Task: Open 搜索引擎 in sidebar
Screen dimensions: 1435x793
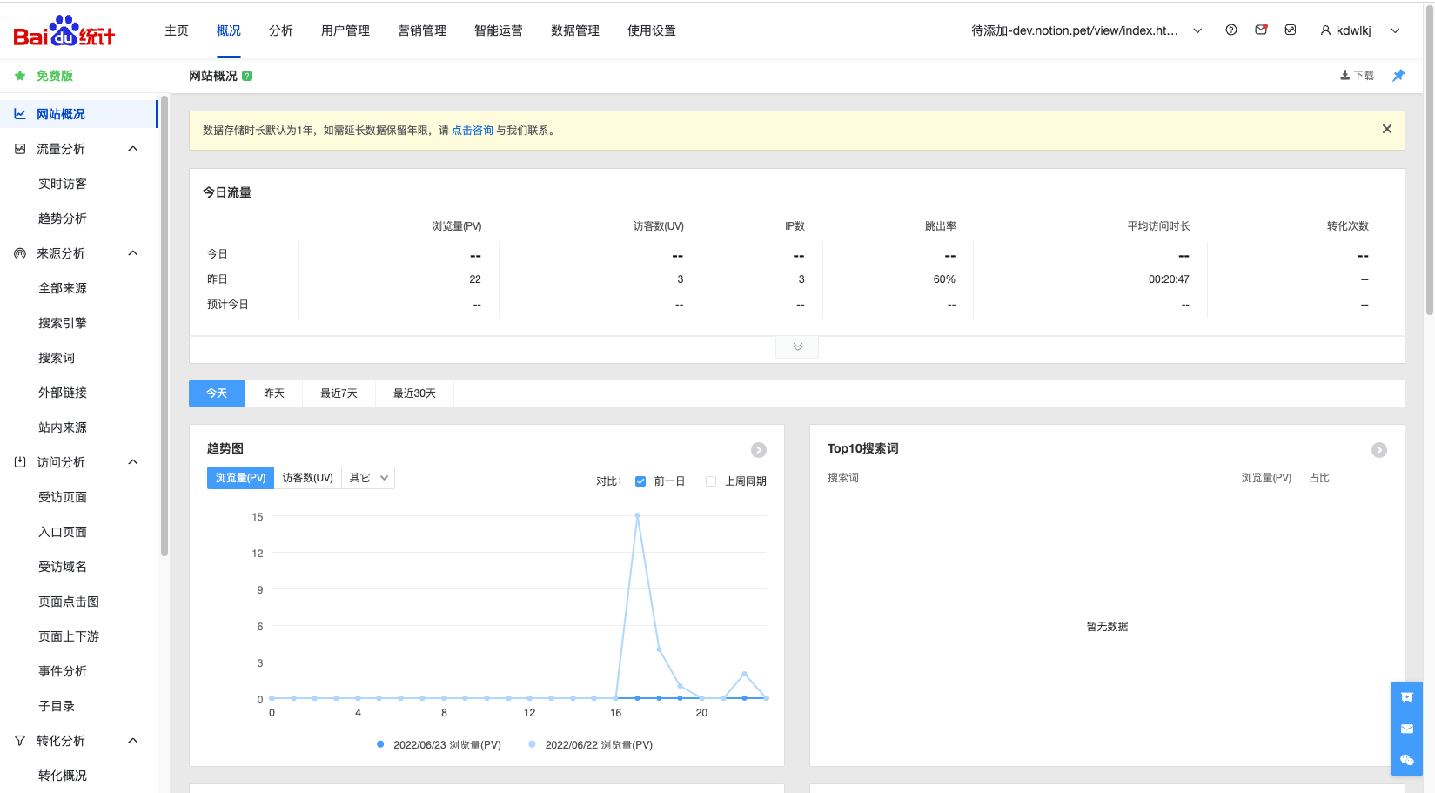Action: (x=63, y=323)
